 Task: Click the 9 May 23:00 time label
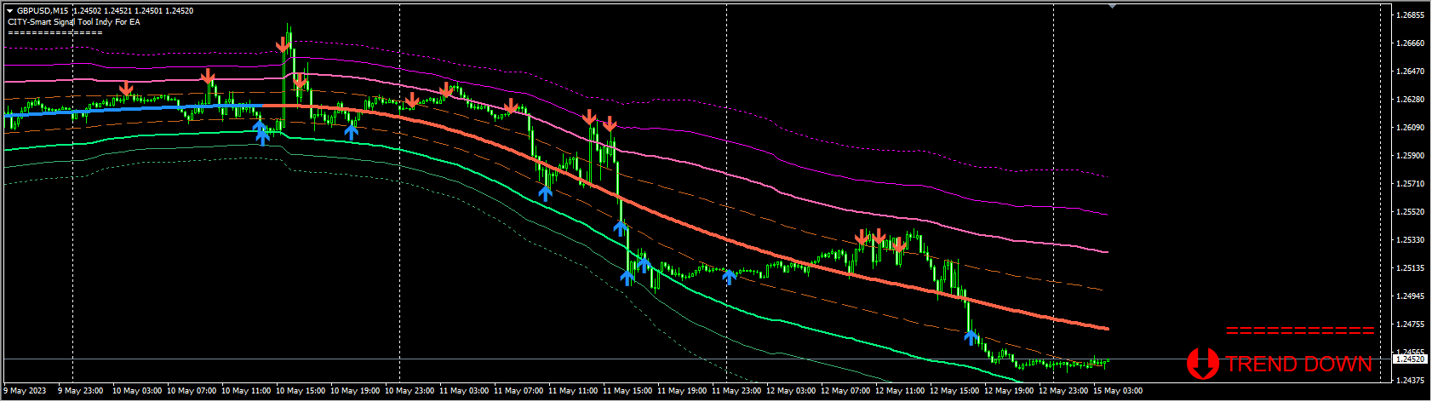[x=80, y=391]
